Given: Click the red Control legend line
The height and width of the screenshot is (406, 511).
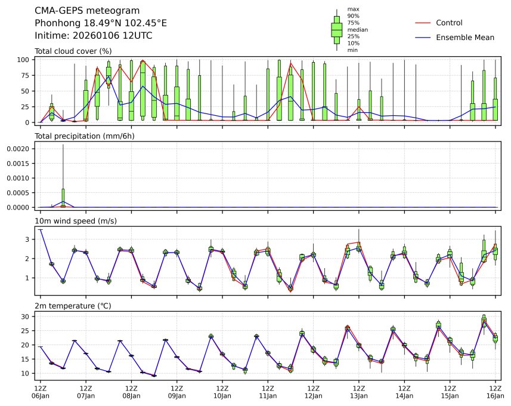Looking at the screenshot, I should pos(422,23).
